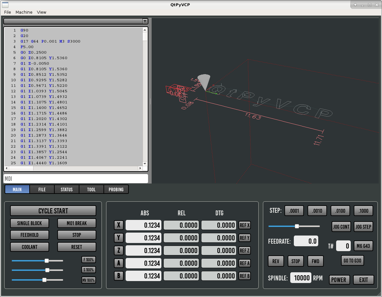Adjust the feed override slider next to F 100%
The image size is (382, 297).
click(x=37, y=261)
